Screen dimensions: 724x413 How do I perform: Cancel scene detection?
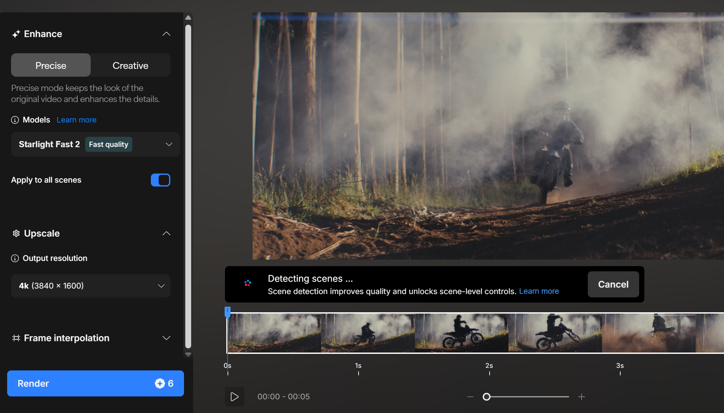[613, 284]
